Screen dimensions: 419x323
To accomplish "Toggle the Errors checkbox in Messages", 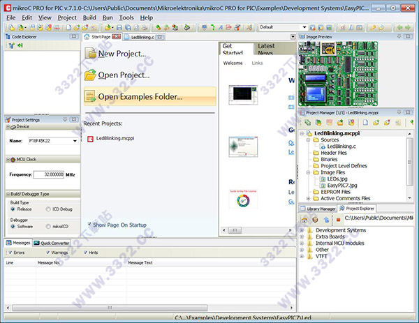I will [10, 253].
